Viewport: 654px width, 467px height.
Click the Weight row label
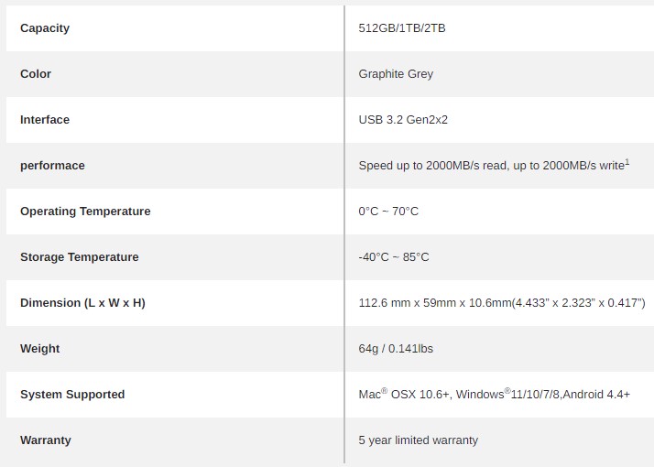coord(39,349)
